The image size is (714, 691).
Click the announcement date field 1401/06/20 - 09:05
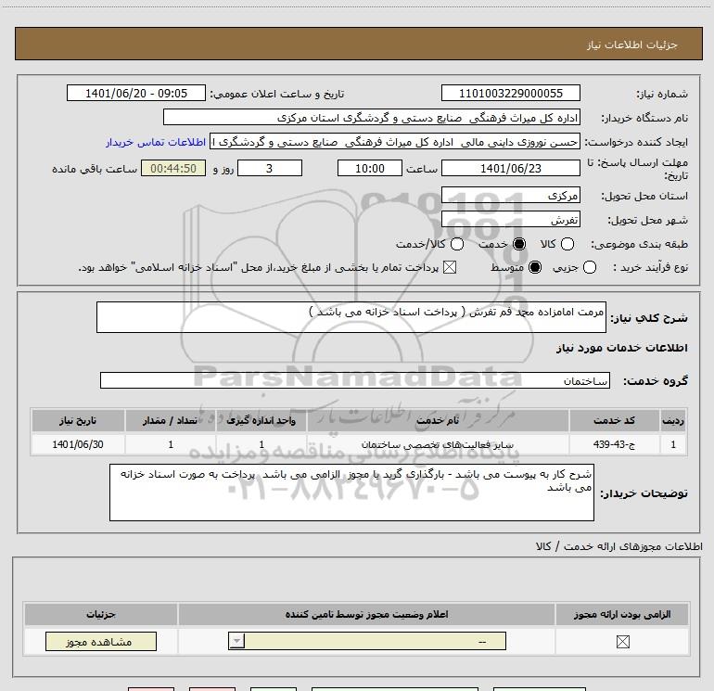136,93
